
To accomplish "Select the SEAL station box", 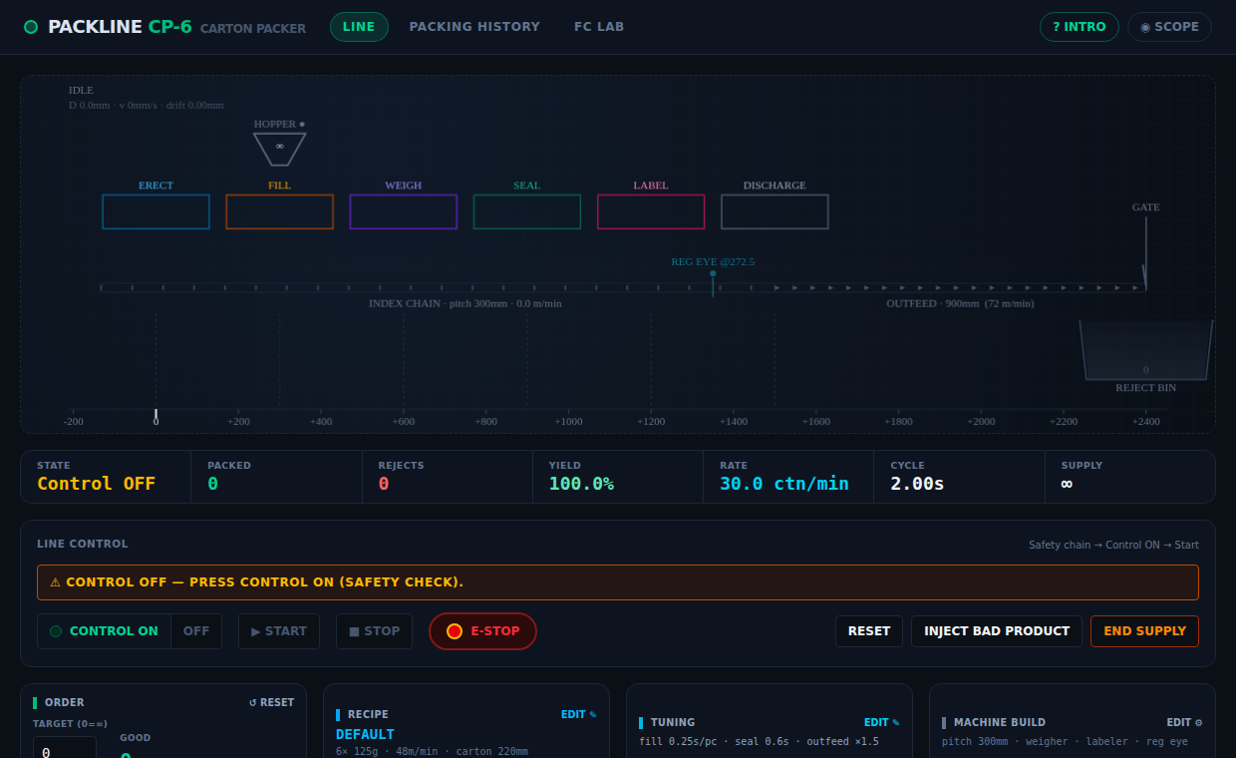I will coord(526,211).
